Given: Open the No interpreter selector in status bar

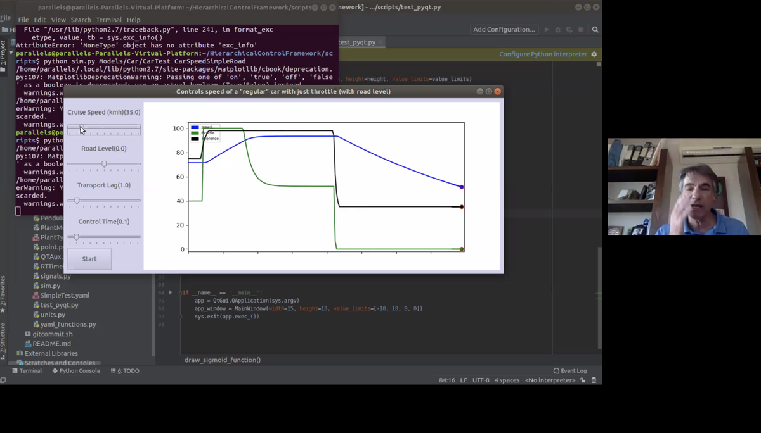Looking at the screenshot, I should (550, 380).
